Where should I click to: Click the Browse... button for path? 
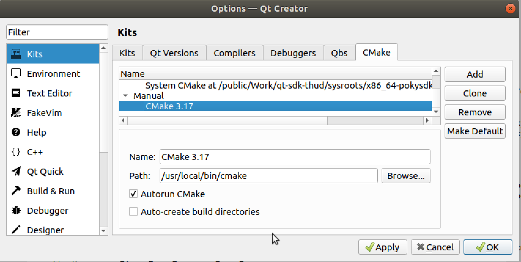click(x=406, y=176)
